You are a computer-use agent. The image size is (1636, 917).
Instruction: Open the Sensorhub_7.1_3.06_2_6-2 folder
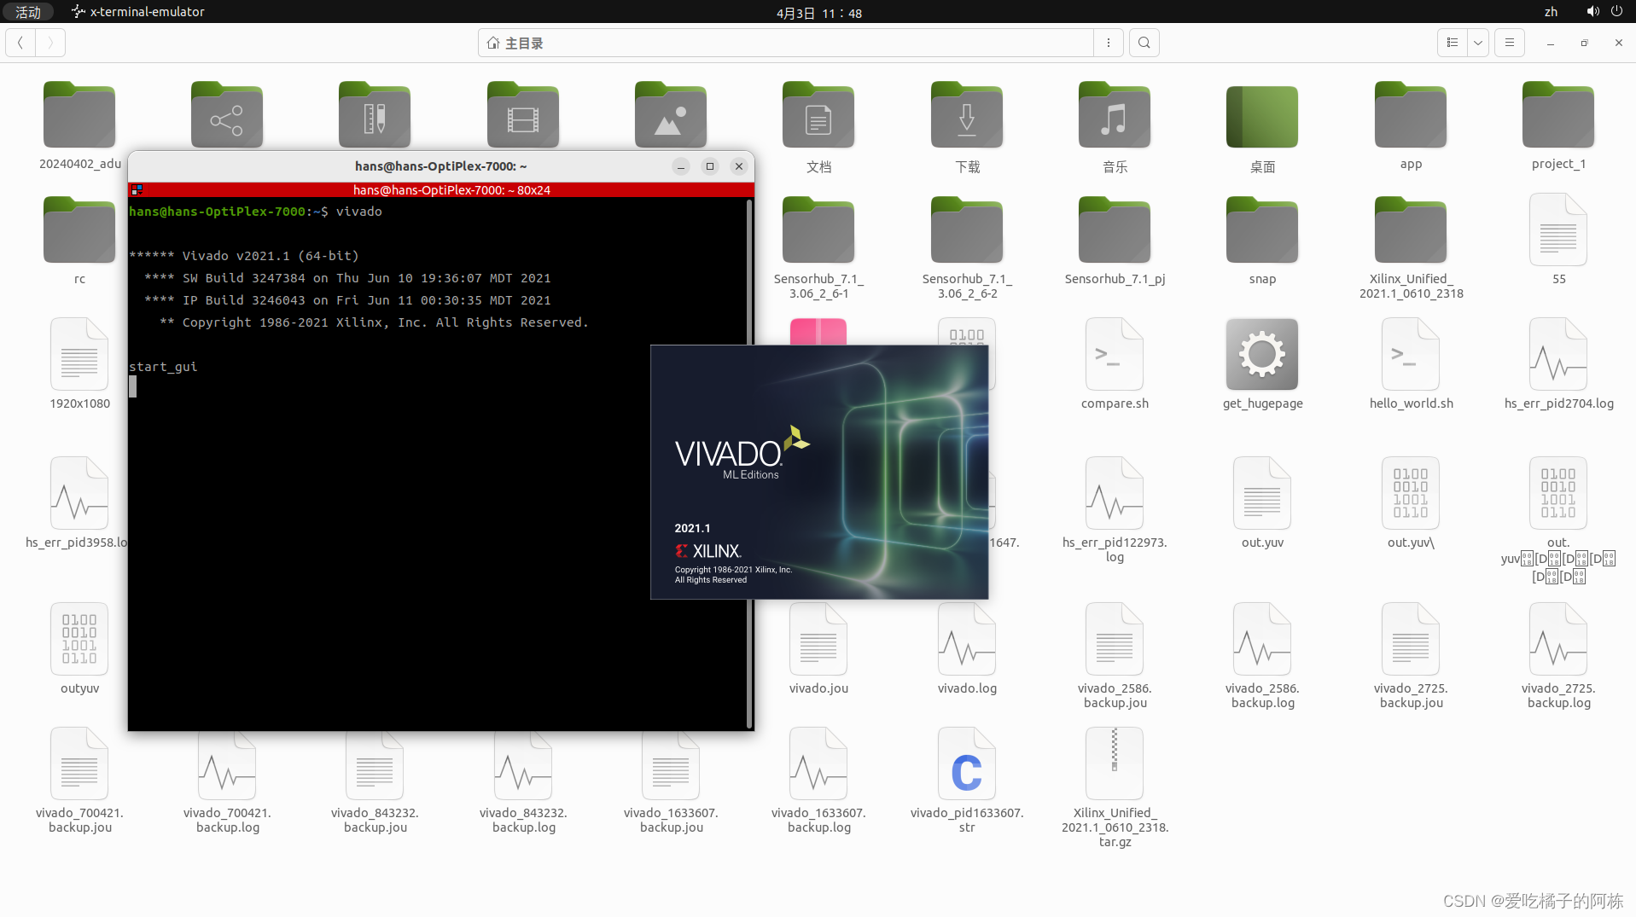click(966, 231)
